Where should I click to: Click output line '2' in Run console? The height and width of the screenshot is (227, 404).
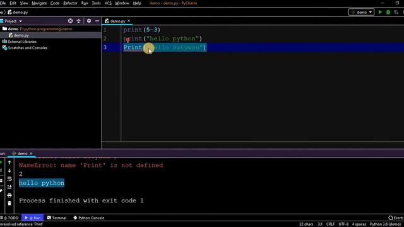pos(21,174)
